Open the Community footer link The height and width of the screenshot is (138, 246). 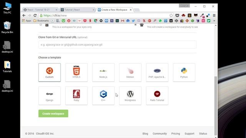click(x=160, y=134)
